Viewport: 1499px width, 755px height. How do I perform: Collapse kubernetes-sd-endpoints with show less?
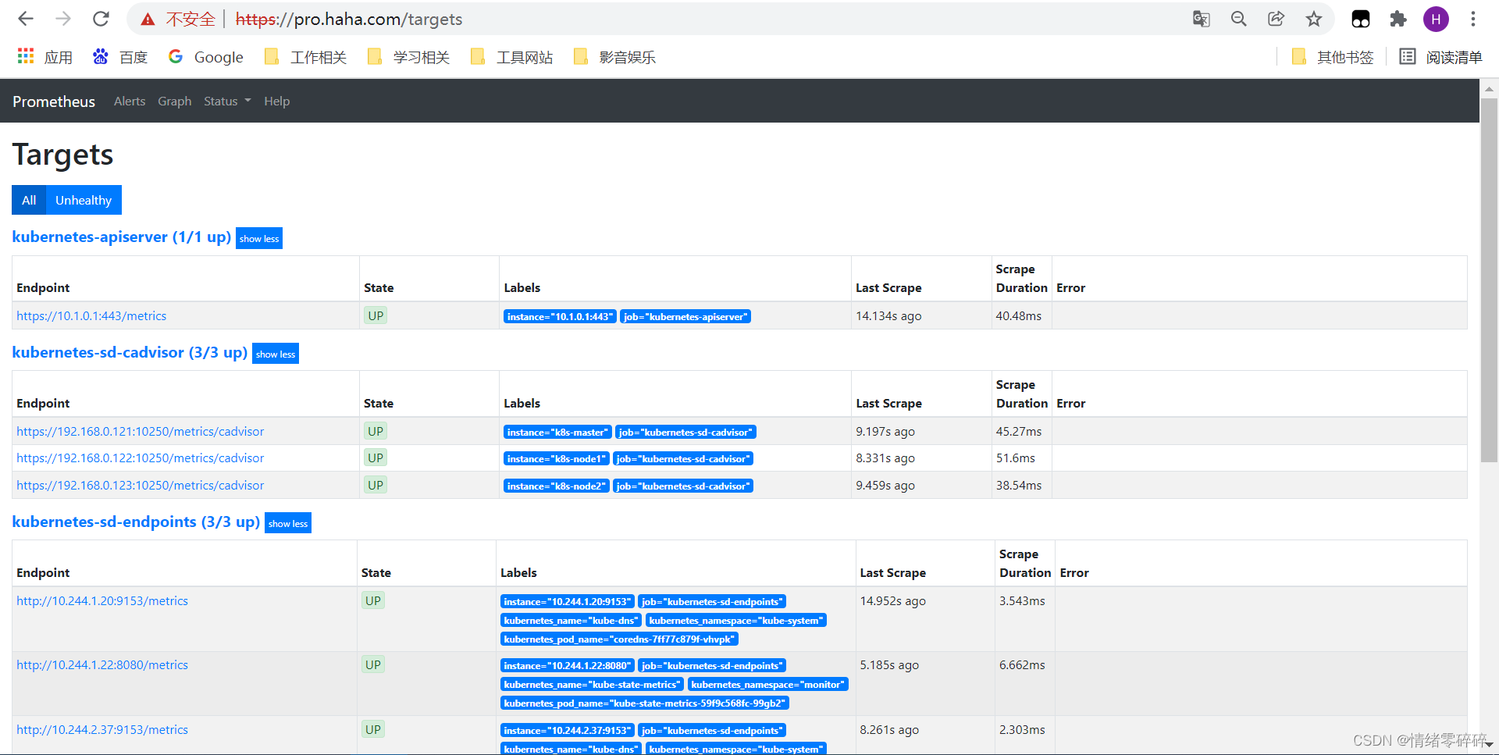(288, 523)
